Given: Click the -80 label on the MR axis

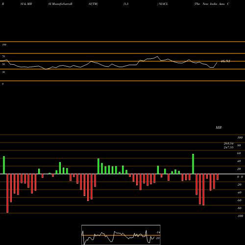Looking at the screenshot, I should pos(239,208).
